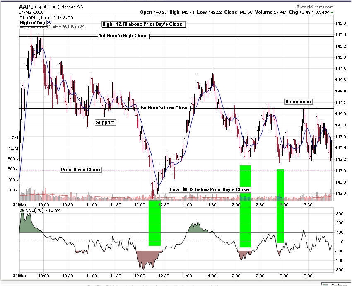Click the CCI(70) -40.34 indicator legend

[x=43, y=211]
